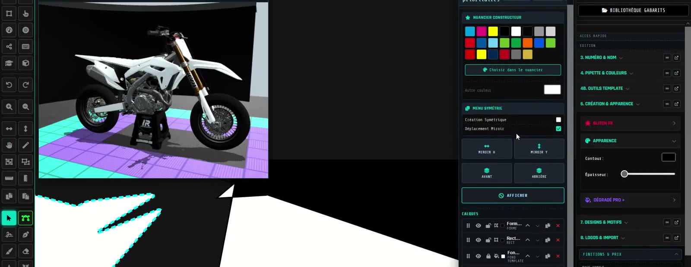
Task: Open the graduation cap tutorial icon
Action: [9, 63]
